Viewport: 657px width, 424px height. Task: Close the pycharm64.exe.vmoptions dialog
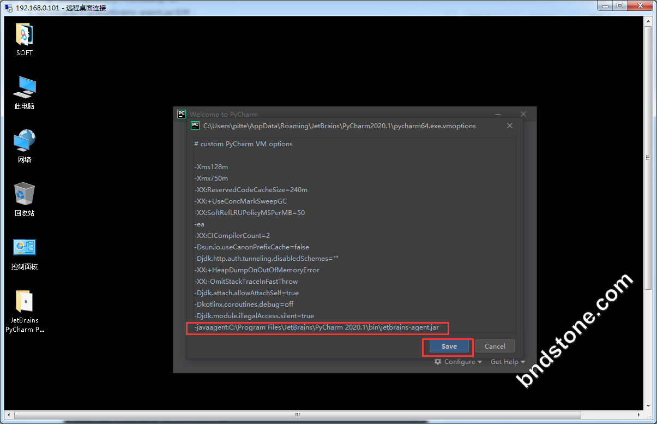point(510,126)
